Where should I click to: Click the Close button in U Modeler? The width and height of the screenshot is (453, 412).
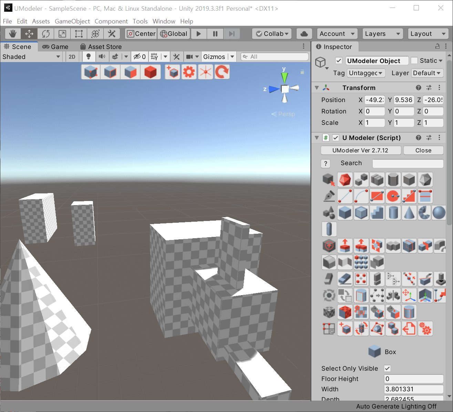[423, 150]
